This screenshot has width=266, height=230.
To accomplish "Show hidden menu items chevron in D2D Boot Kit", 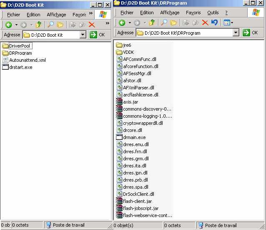I will point(91,13).
